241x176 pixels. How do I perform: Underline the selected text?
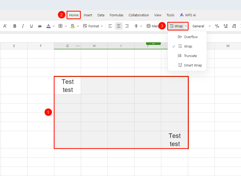tap(31, 26)
